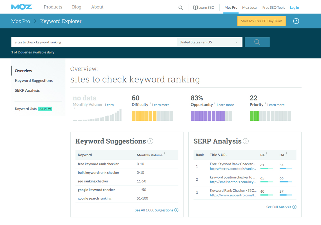Click 'Keyword Rank Checker - SEO' result title
Viewport: 321px width, 225px height.
233,191
